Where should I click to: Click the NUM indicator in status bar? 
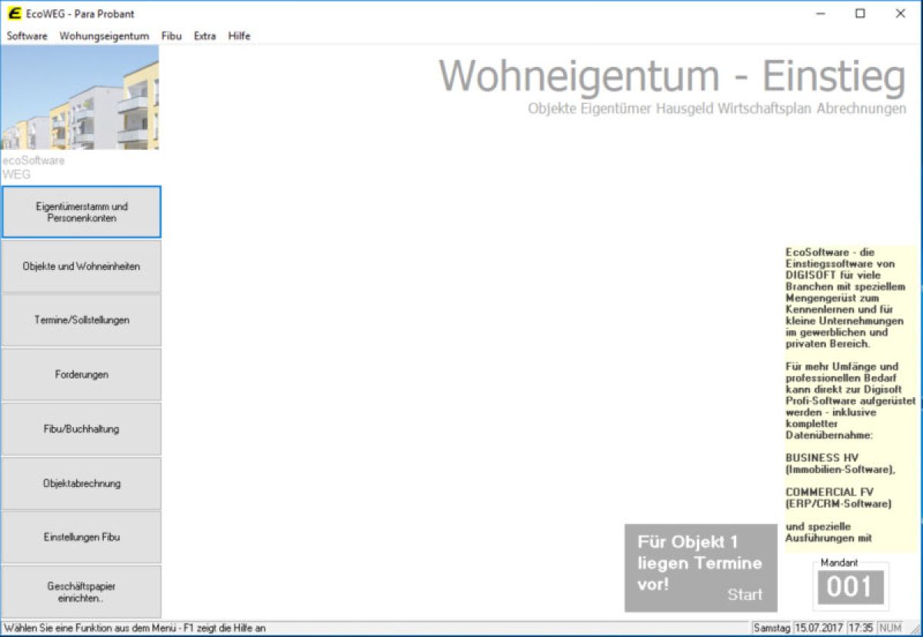(x=890, y=628)
